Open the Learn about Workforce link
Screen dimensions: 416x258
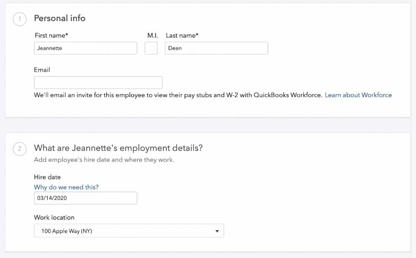(x=358, y=95)
